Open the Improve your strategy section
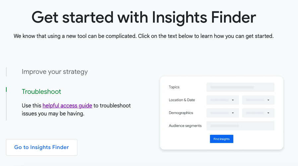The width and height of the screenshot is (298, 166). pos(55,72)
